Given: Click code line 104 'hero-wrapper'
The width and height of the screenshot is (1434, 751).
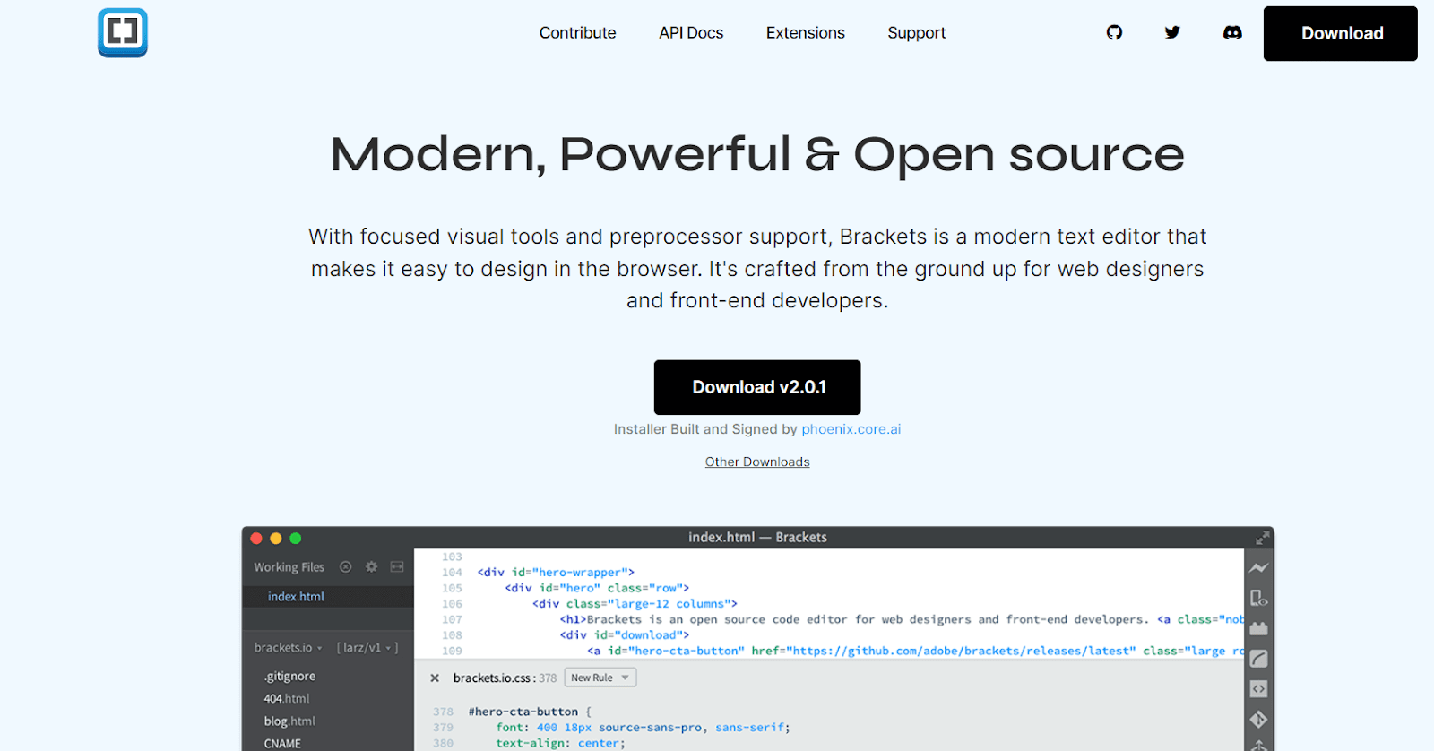Looking at the screenshot, I should (x=556, y=573).
